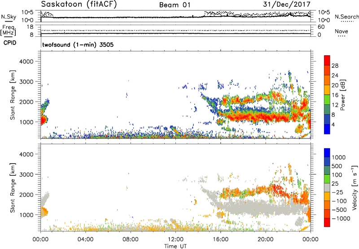
Task: Click the "3000" range tick in the velocity panel
Action: 26,174
